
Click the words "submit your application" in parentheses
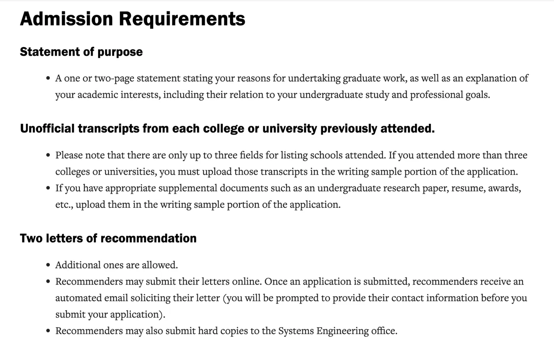click(109, 315)
